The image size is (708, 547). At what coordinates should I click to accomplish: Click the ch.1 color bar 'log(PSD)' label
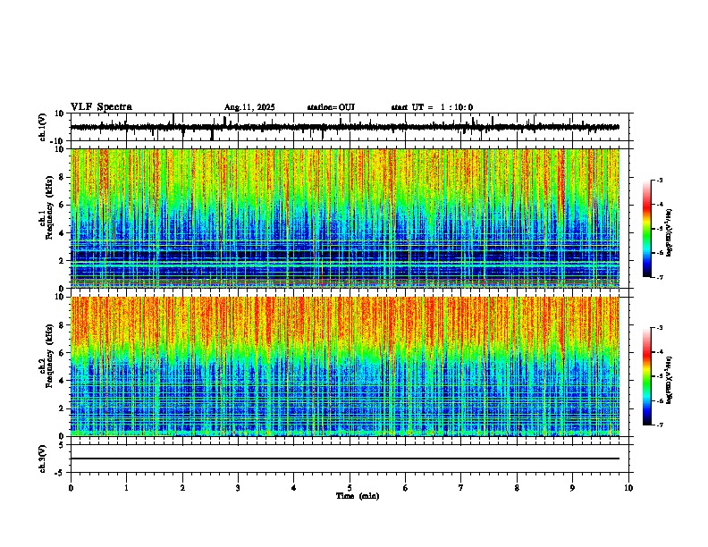click(670, 233)
